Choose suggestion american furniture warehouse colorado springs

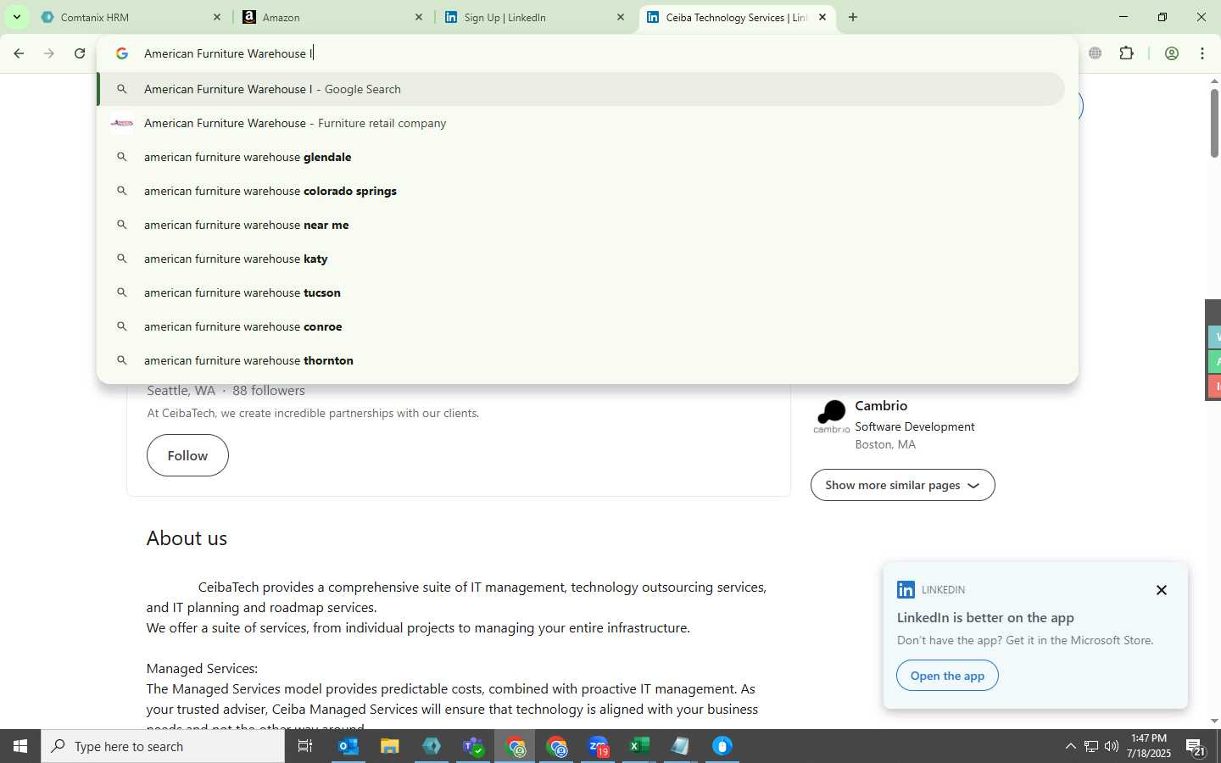click(x=582, y=191)
